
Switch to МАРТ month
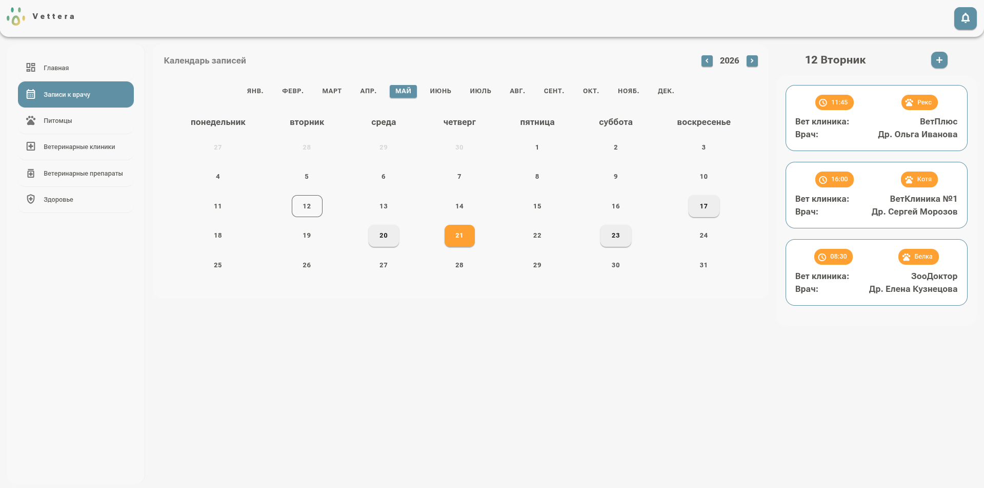click(x=332, y=91)
